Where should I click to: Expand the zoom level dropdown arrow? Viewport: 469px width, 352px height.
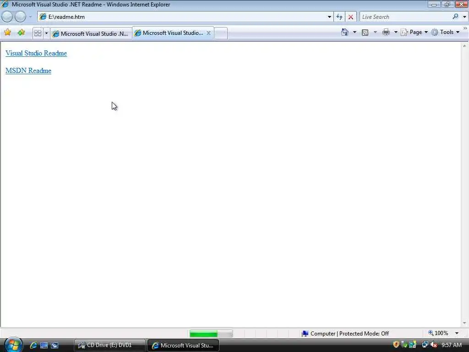click(457, 333)
